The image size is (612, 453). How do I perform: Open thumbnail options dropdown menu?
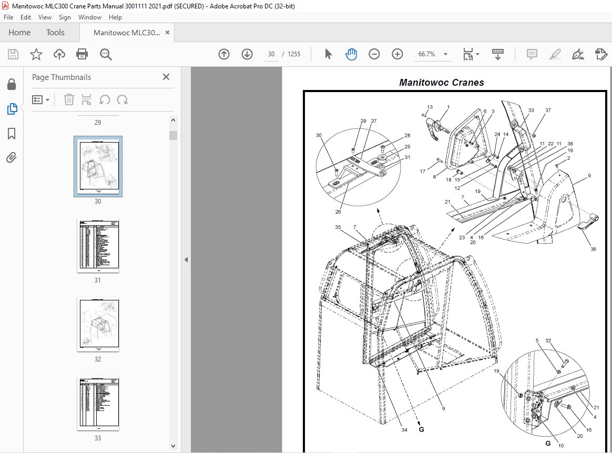[41, 100]
